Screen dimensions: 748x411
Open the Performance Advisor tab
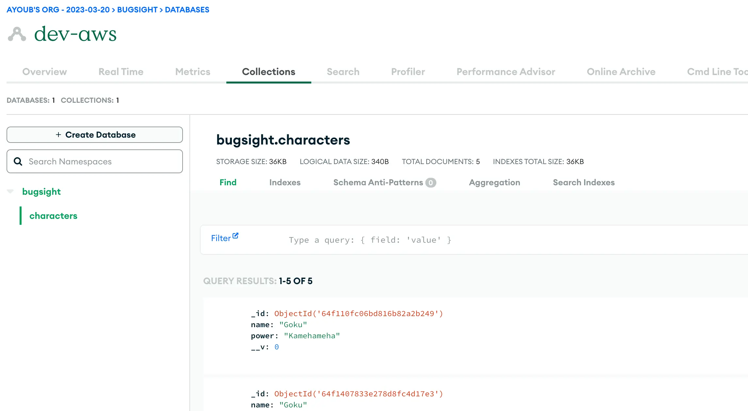coord(506,72)
